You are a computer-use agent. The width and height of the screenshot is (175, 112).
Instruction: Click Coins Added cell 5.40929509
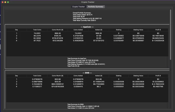coord(78,41)
